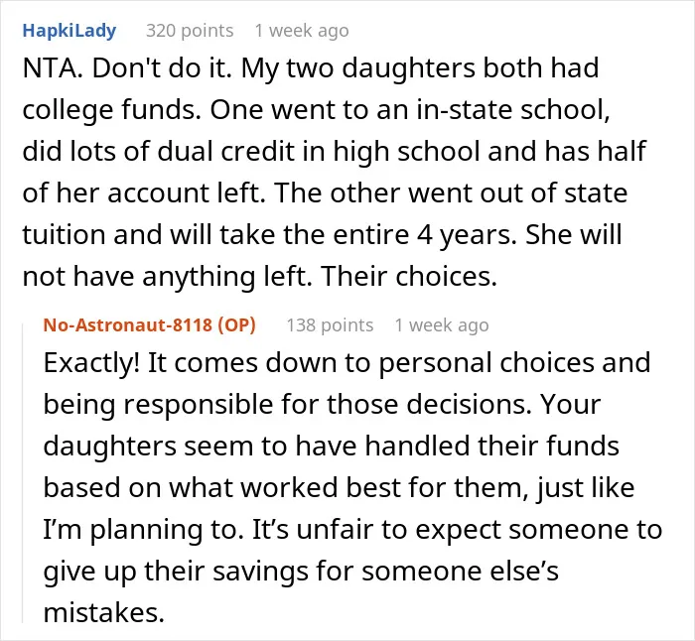Click the final word "mistakes."
Screen dimensions: 695x641
(103, 612)
